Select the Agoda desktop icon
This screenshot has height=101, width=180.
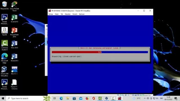[4, 31]
